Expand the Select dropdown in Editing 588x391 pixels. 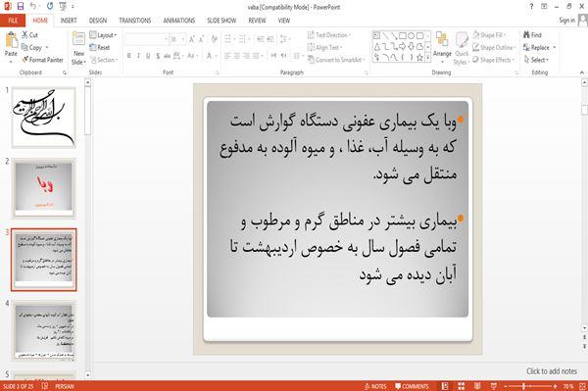click(x=536, y=60)
